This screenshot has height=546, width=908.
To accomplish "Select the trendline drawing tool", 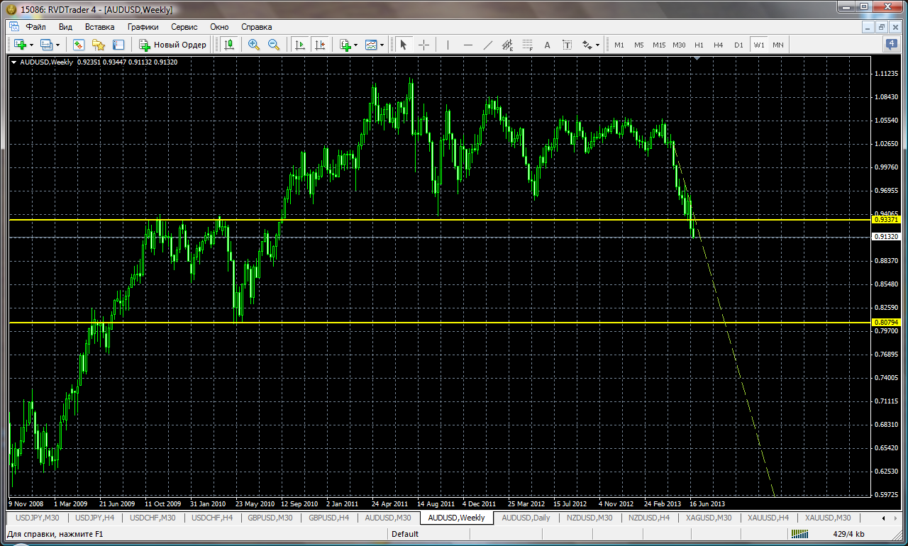I will (x=487, y=45).
